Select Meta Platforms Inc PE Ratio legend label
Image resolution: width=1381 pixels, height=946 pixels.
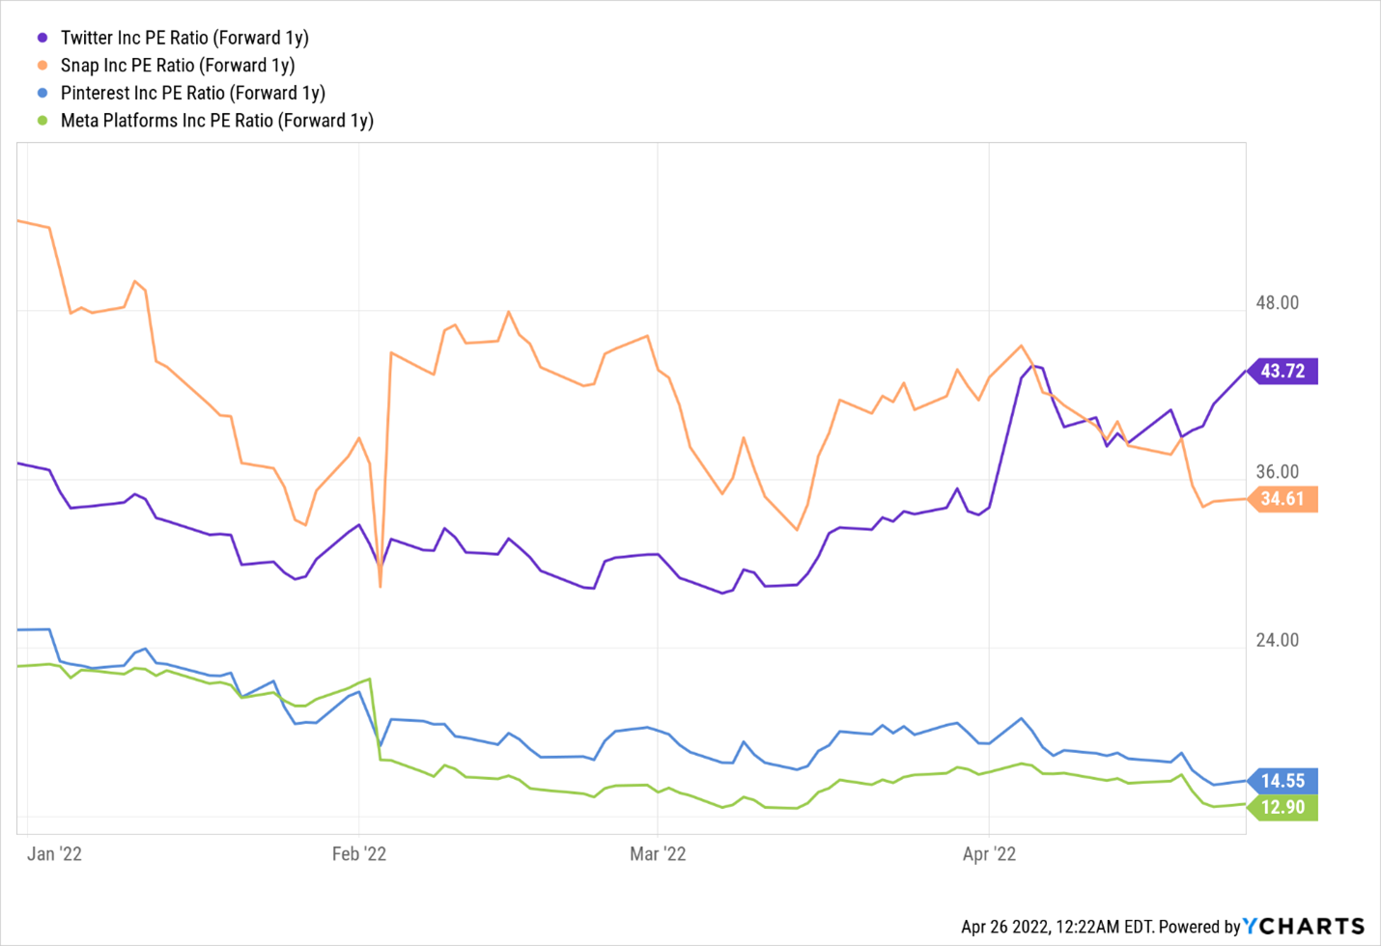pyautogui.click(x=217, y=121)
